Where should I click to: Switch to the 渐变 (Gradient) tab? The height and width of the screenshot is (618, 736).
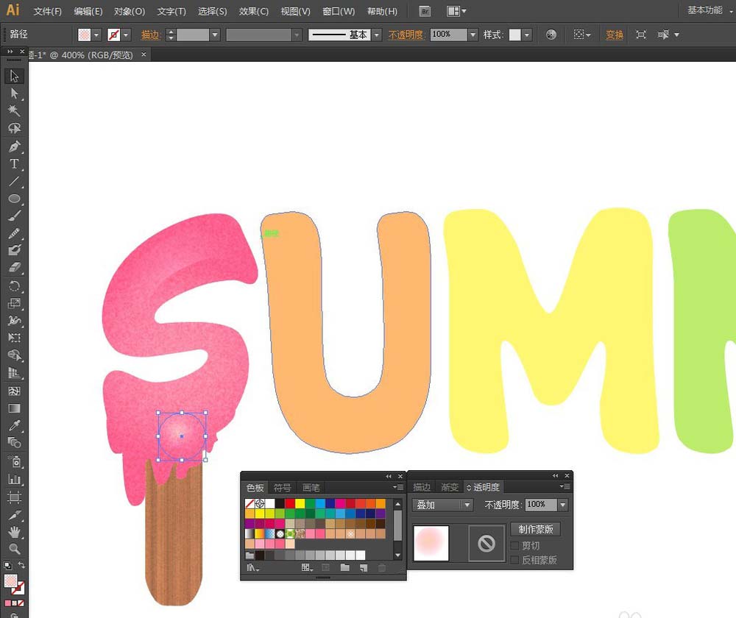449,487
